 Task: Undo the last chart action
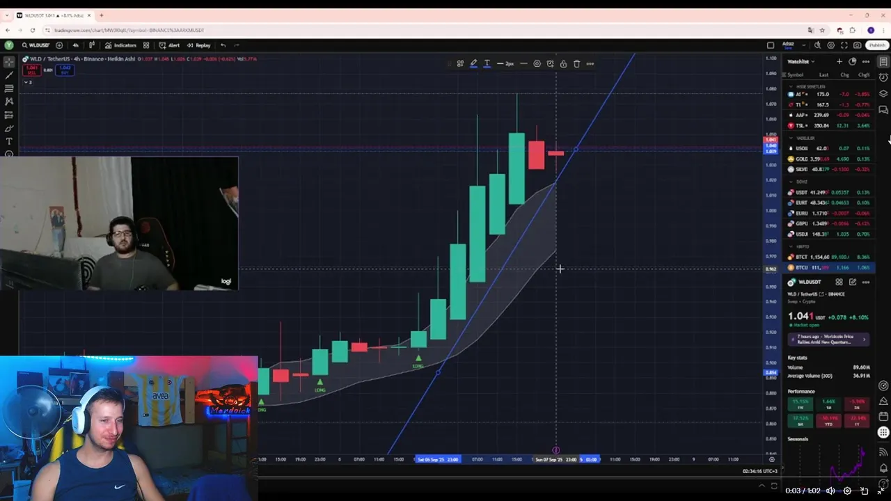223,45
